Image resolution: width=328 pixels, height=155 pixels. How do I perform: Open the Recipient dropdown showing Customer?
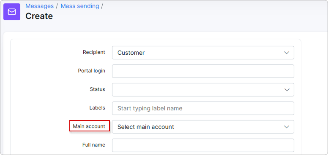[x=203, y=53]
